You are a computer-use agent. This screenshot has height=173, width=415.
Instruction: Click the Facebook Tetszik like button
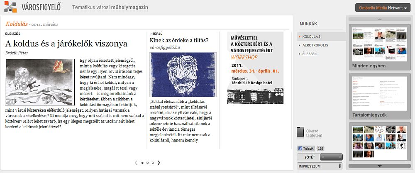tap(307, 149)
